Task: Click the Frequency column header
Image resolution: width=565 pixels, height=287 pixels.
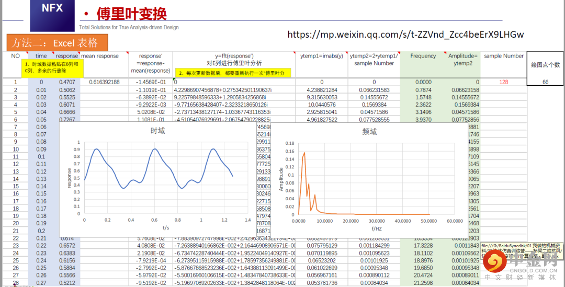Action: coord(423,56)
